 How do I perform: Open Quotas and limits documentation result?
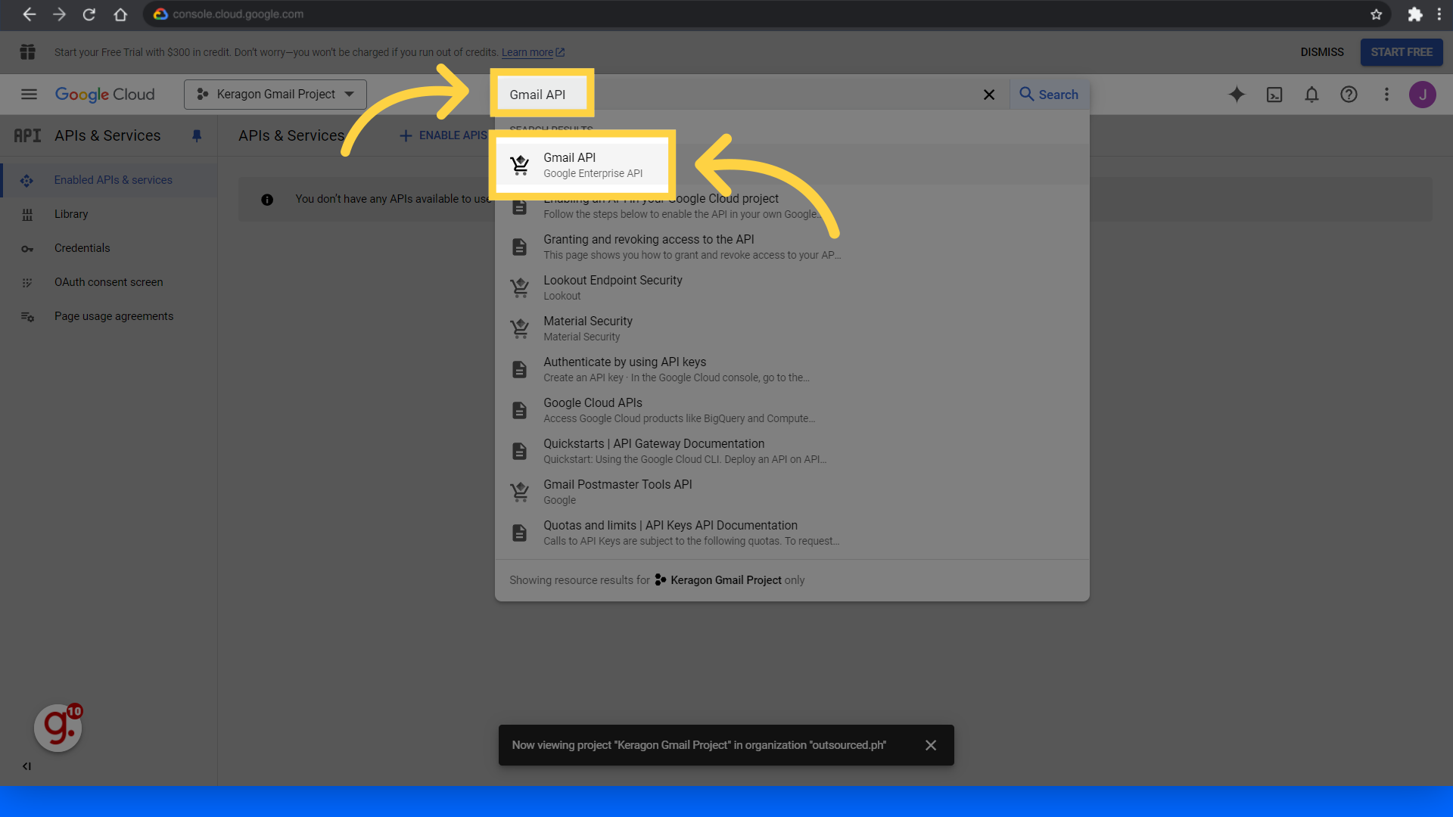point(792,533)
